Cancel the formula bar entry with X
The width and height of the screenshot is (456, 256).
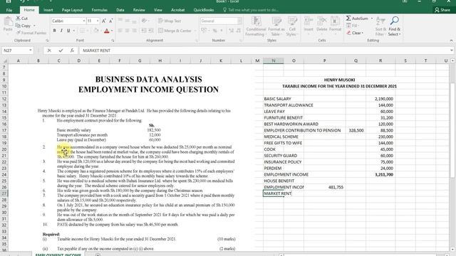49,50
